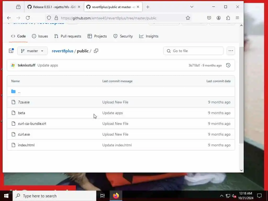Go to the parent directory '..' folder
The image size is (268, 201).
[19, 92]
